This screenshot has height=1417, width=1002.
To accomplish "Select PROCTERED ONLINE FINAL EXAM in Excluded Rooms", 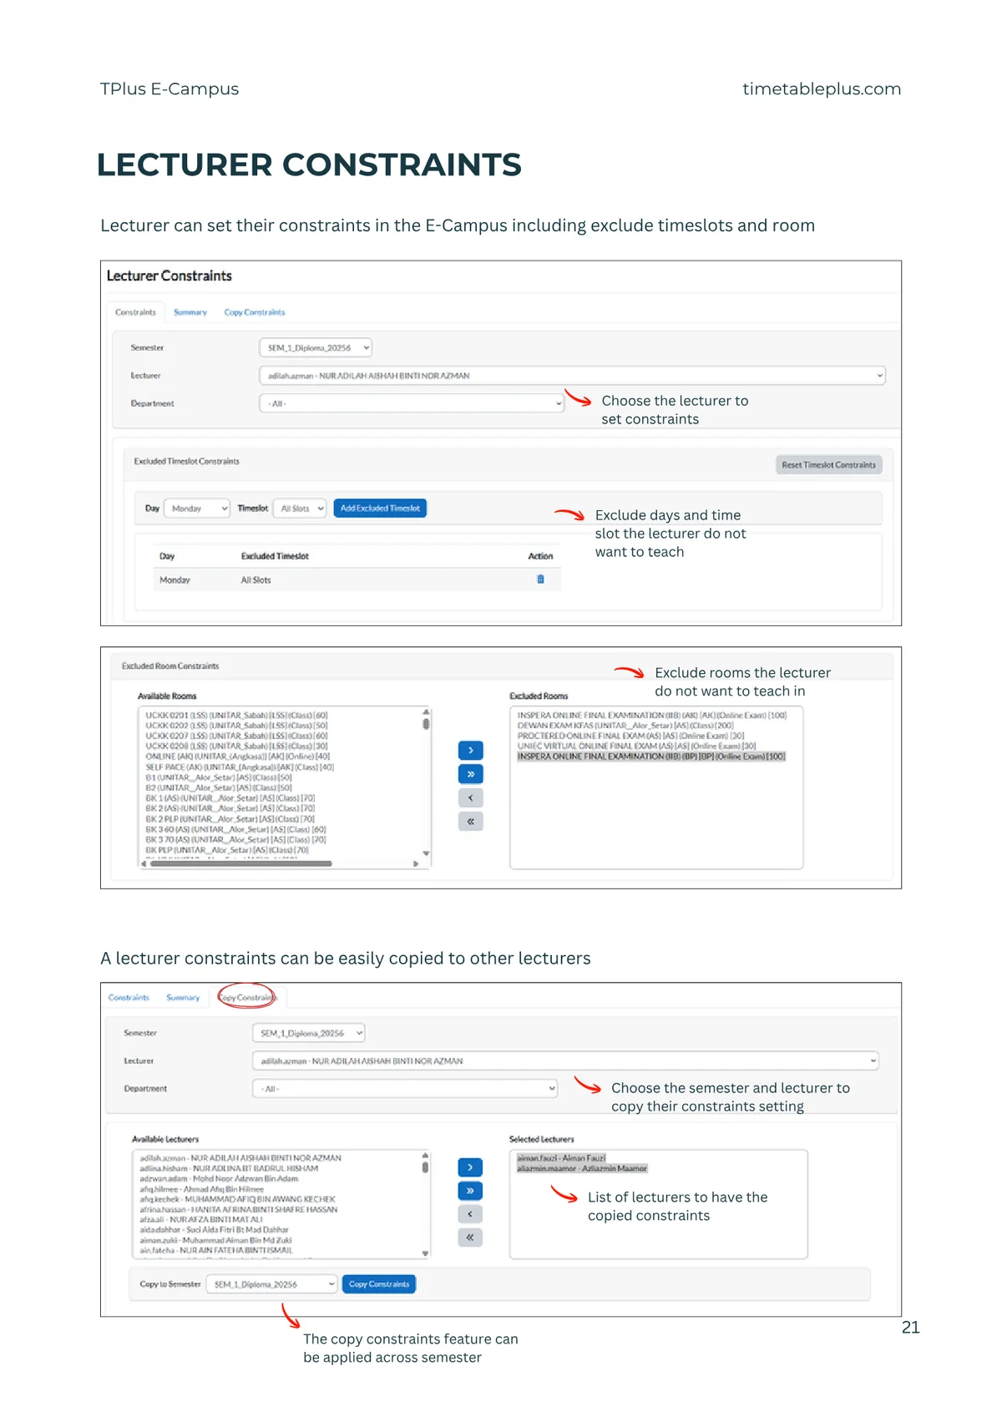I will click(630, 736).
